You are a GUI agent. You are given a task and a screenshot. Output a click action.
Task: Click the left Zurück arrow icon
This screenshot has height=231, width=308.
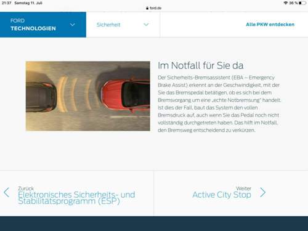click(x=7, y=192)
